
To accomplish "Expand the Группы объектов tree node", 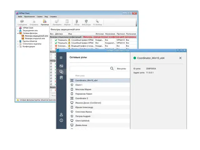I will [18, 41].
